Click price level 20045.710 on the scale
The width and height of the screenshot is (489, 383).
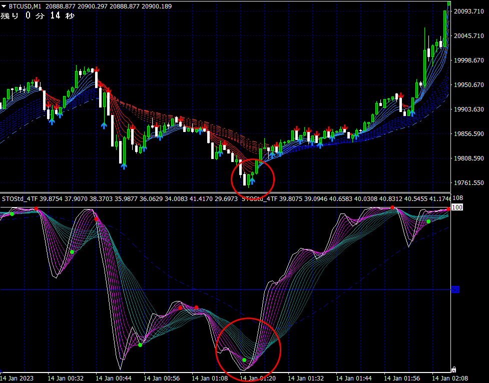click(x=468, y=36)
